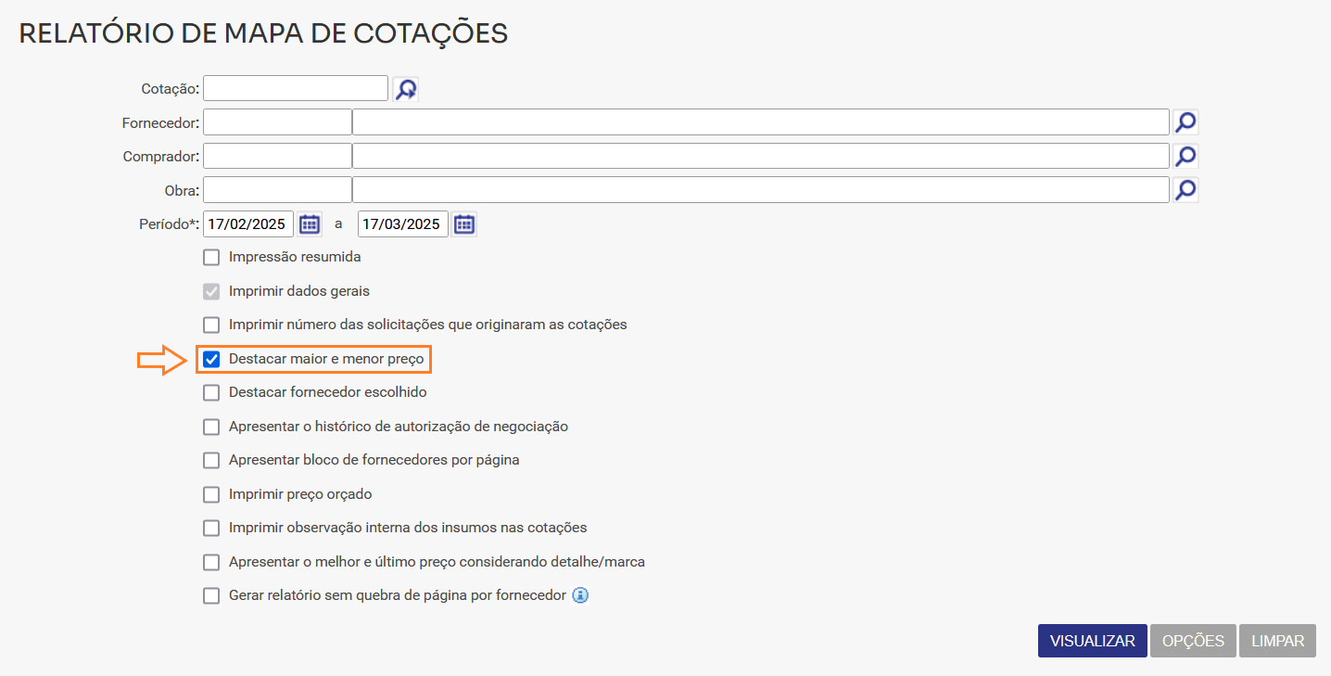This screenshot has width=1331, height=676.
Task: Check 'Apresentar o melhor e último preço' option
Action: (211, 562)
